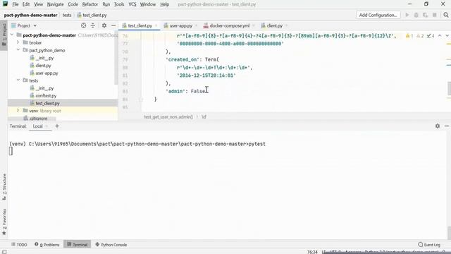Select test_client.py in the project tree
This screenshot has width=451, height=254.
point(47,103)
